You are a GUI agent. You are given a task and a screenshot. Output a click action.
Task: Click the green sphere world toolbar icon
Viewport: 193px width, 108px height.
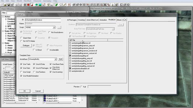(x=36, y=5)
